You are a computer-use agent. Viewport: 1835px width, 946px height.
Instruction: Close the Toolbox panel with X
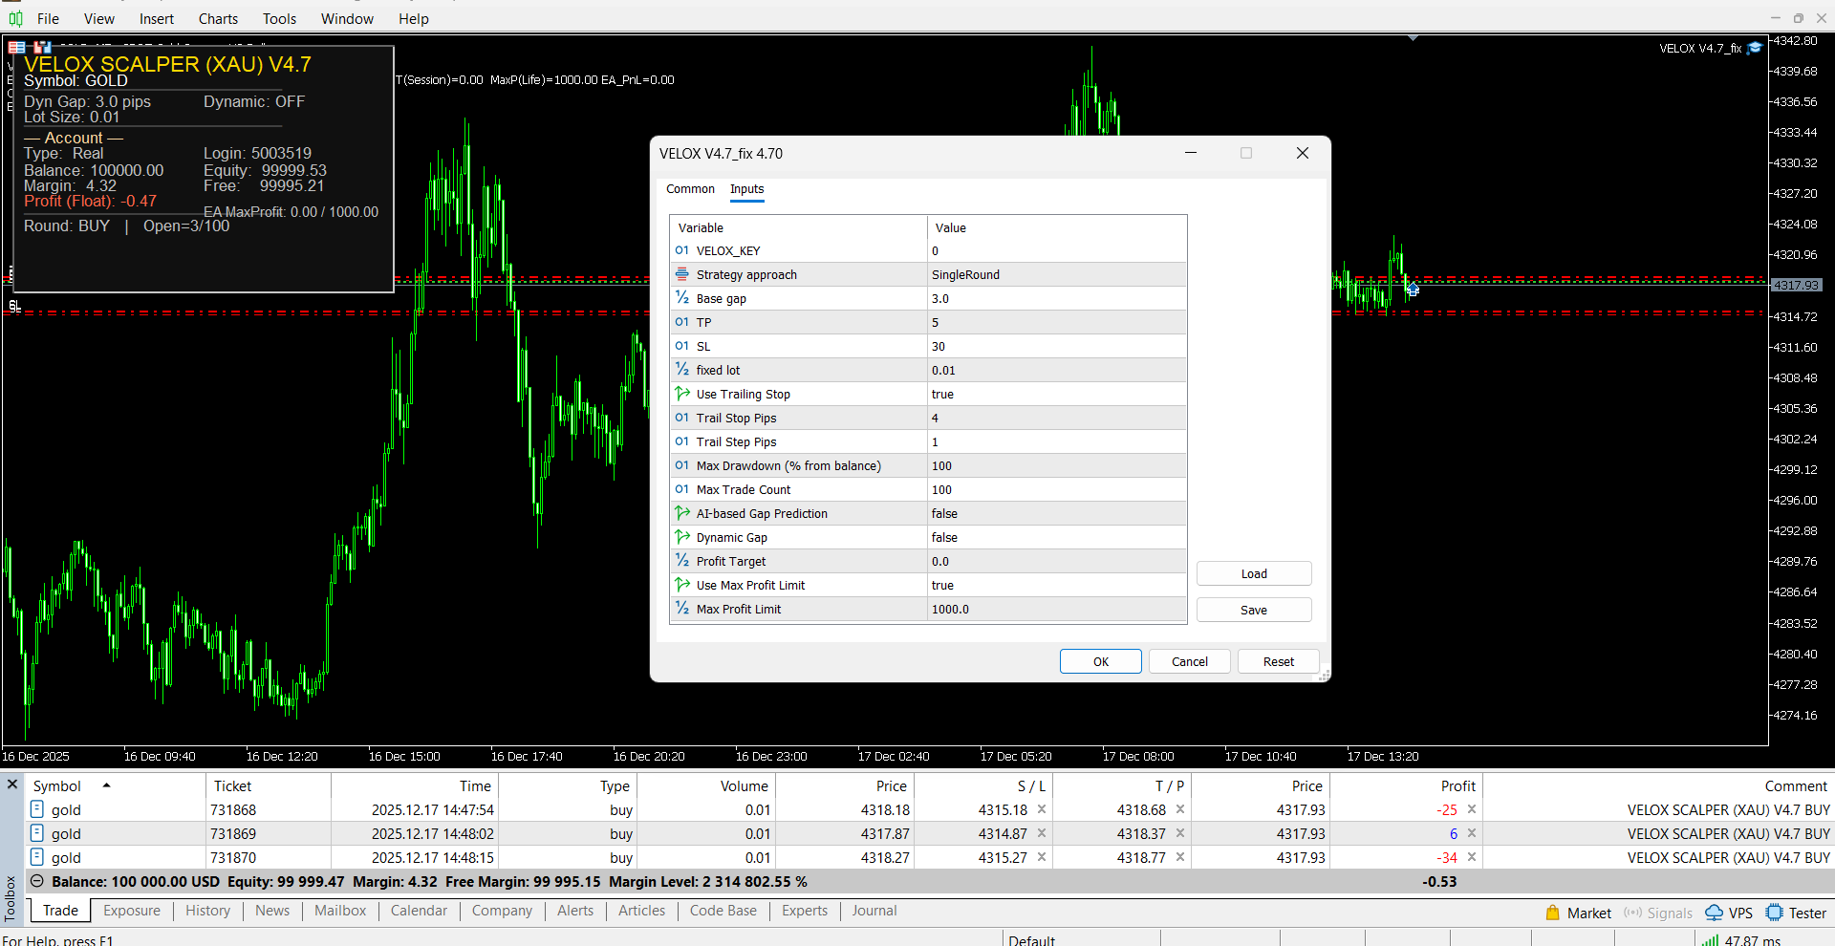pyautogui.click(x=12, y=785)
